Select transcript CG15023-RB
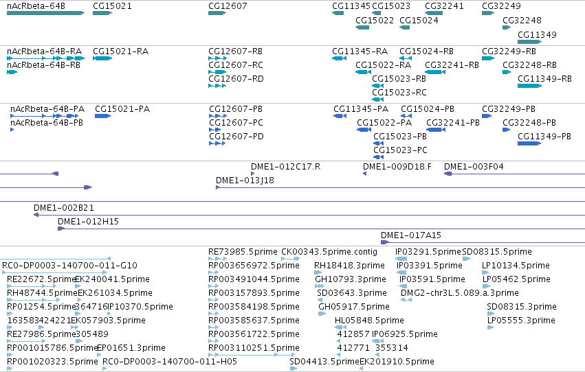This screenshot has width=585, height=372. 378,86
